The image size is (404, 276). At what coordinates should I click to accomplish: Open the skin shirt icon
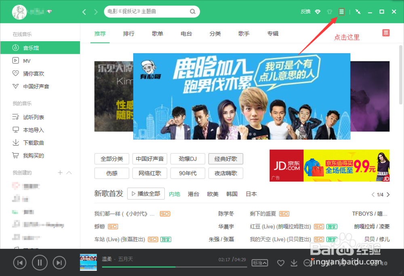point(329,12)
